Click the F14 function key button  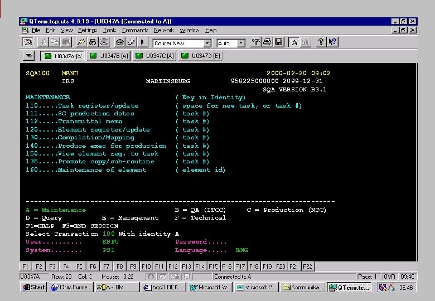coord(200,266)
